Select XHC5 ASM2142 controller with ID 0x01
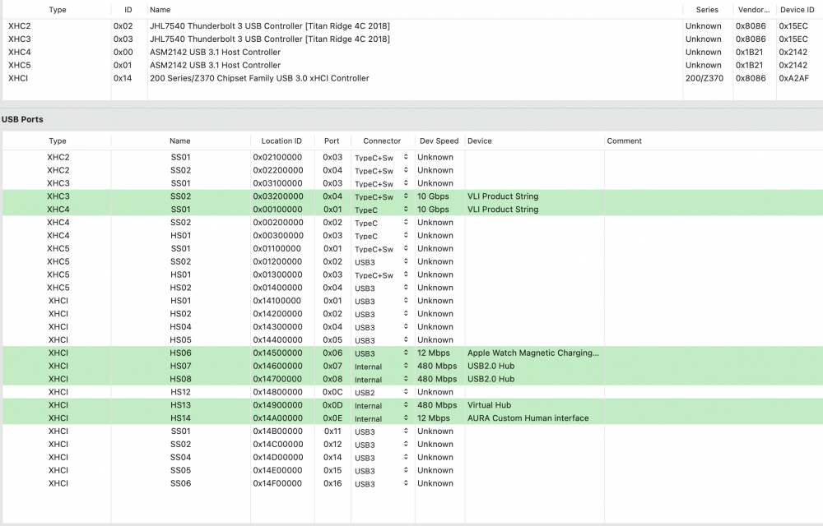Viewport: 823px width, 526px height. 412,65
